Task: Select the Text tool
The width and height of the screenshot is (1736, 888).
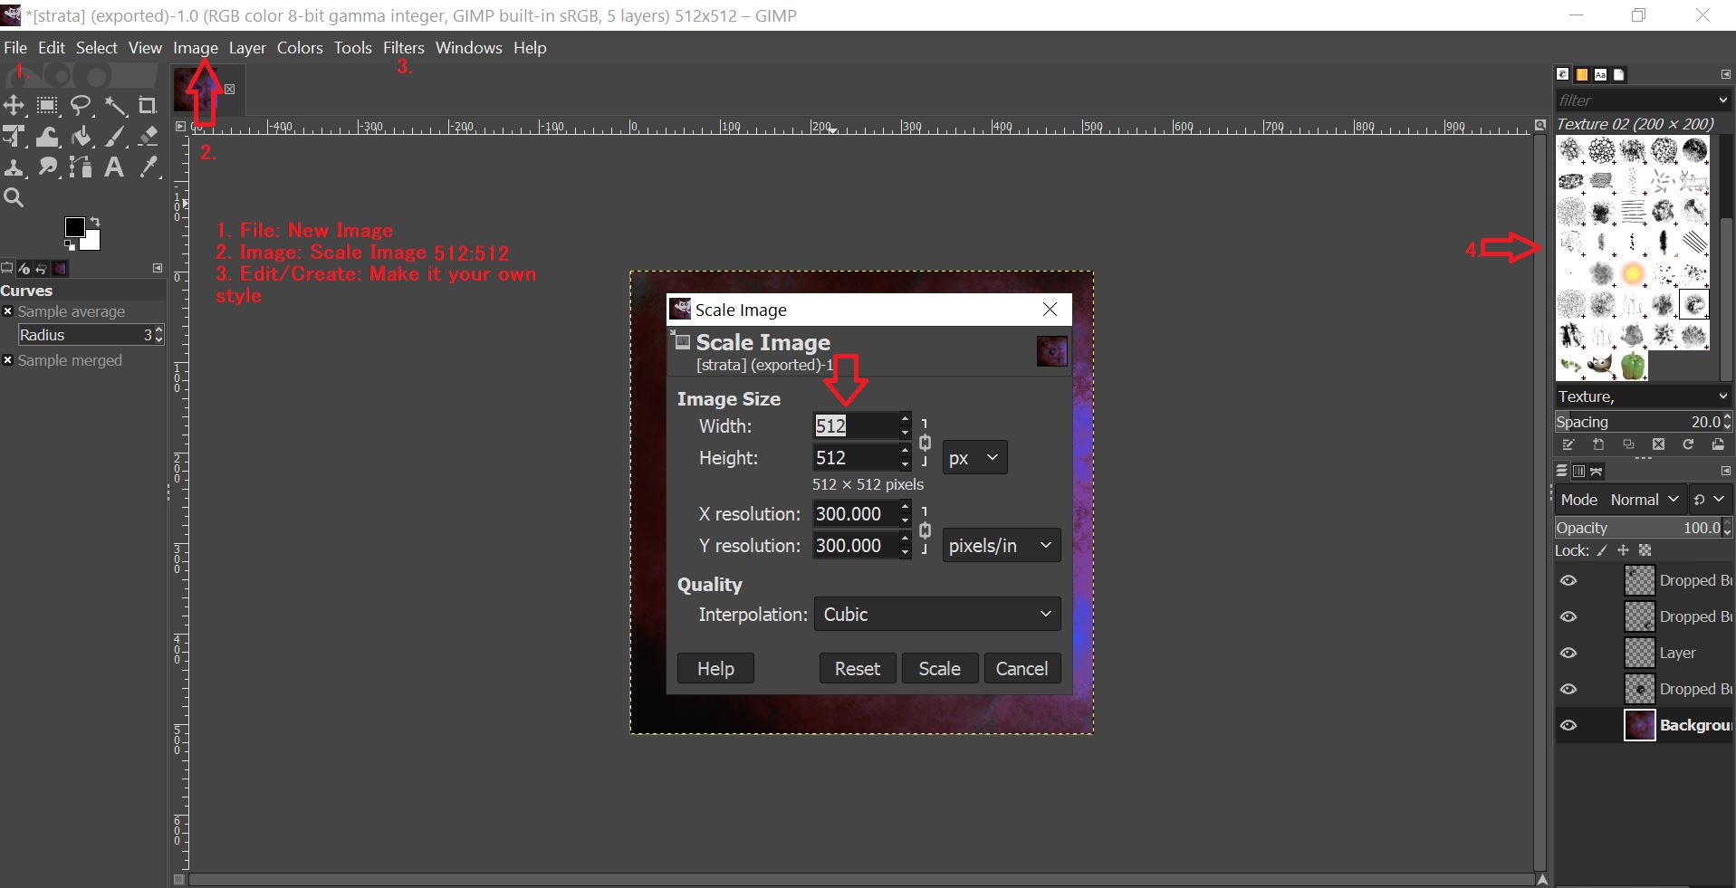Action: [x=115, y=167]
